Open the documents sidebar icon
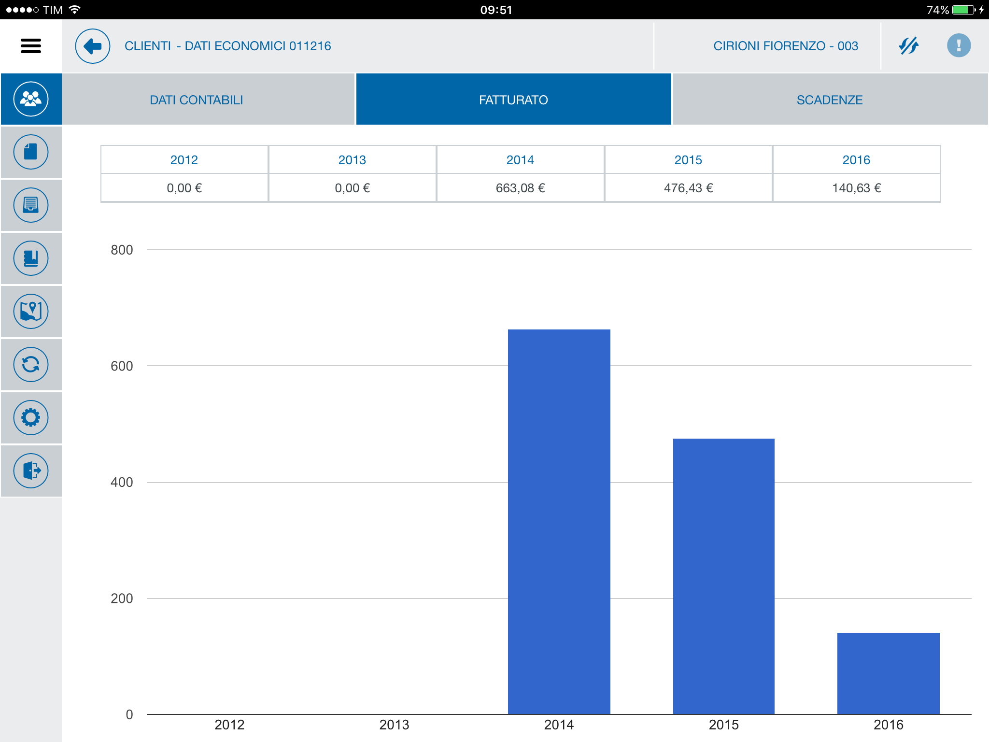 point(31,152)
